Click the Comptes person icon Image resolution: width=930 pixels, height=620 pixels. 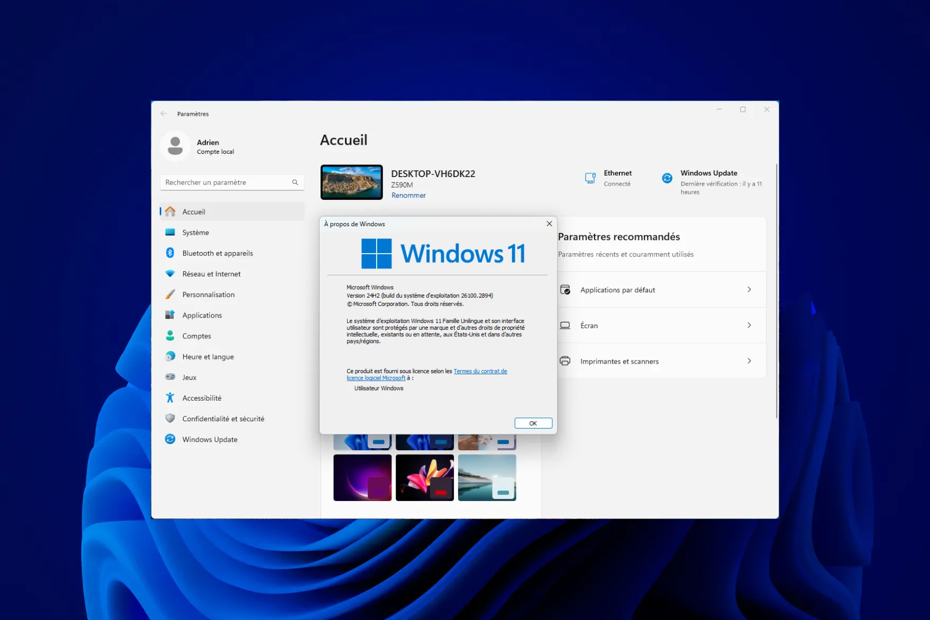point(170,336)
